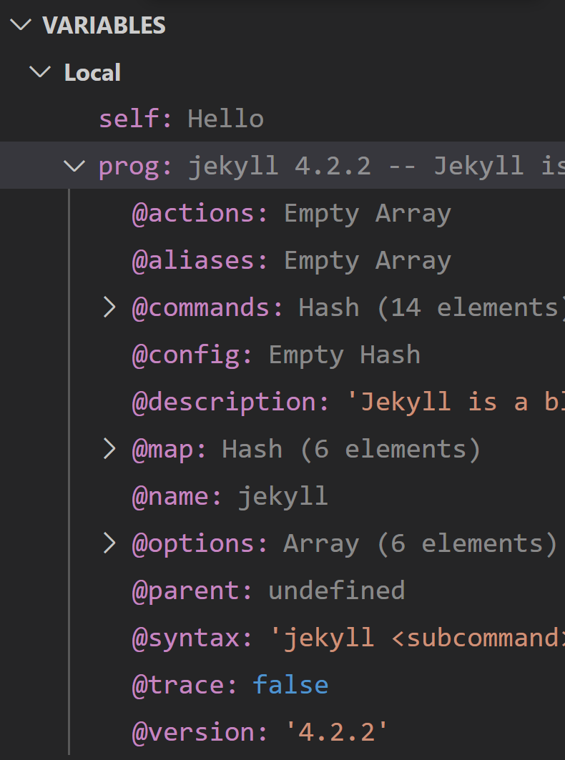This screenshot has width=565, height=760.
Task: Collapse the Local scope chevron
Action: pyautogui.click(x=39, y=72)
